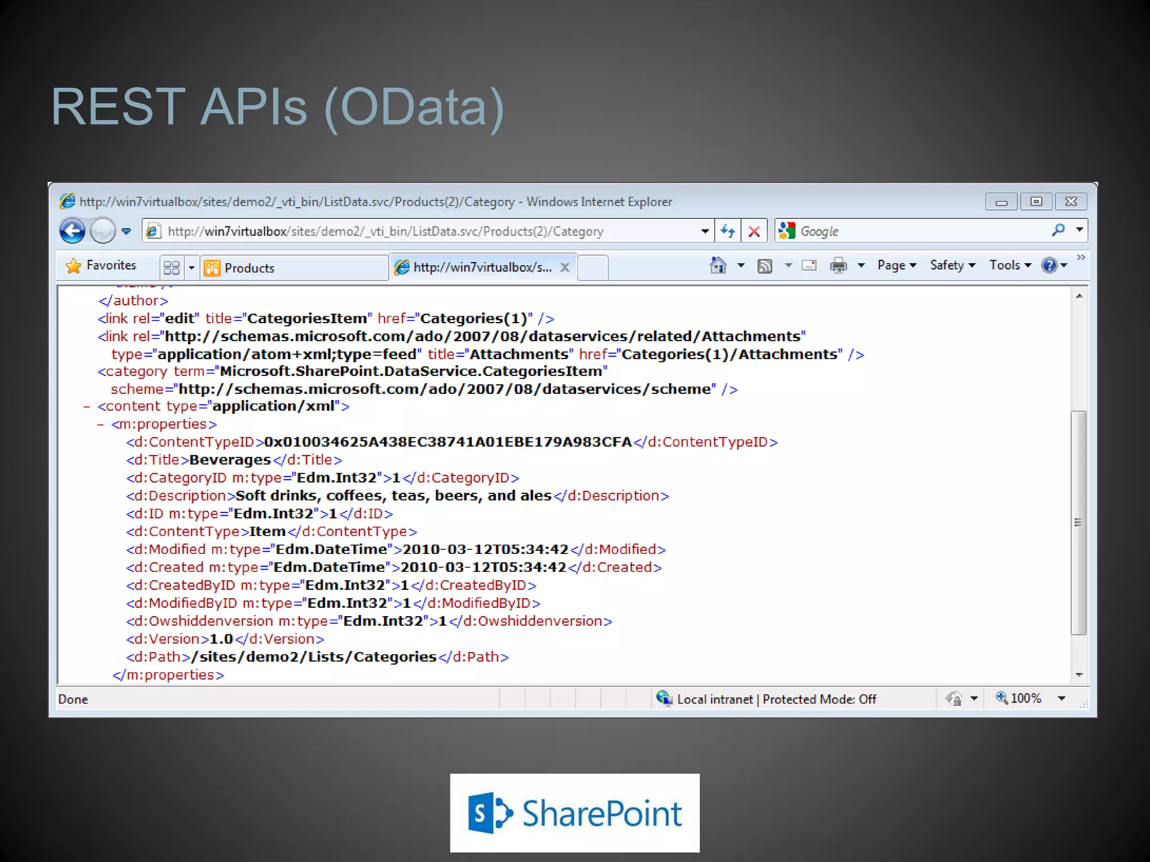Click the Back navigation arrow

[x=72, y=231]
